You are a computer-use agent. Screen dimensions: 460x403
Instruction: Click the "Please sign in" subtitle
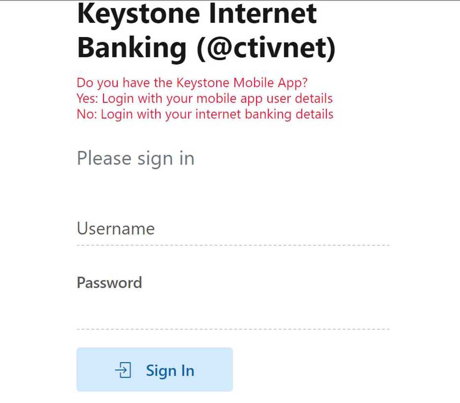pos(136,159)
